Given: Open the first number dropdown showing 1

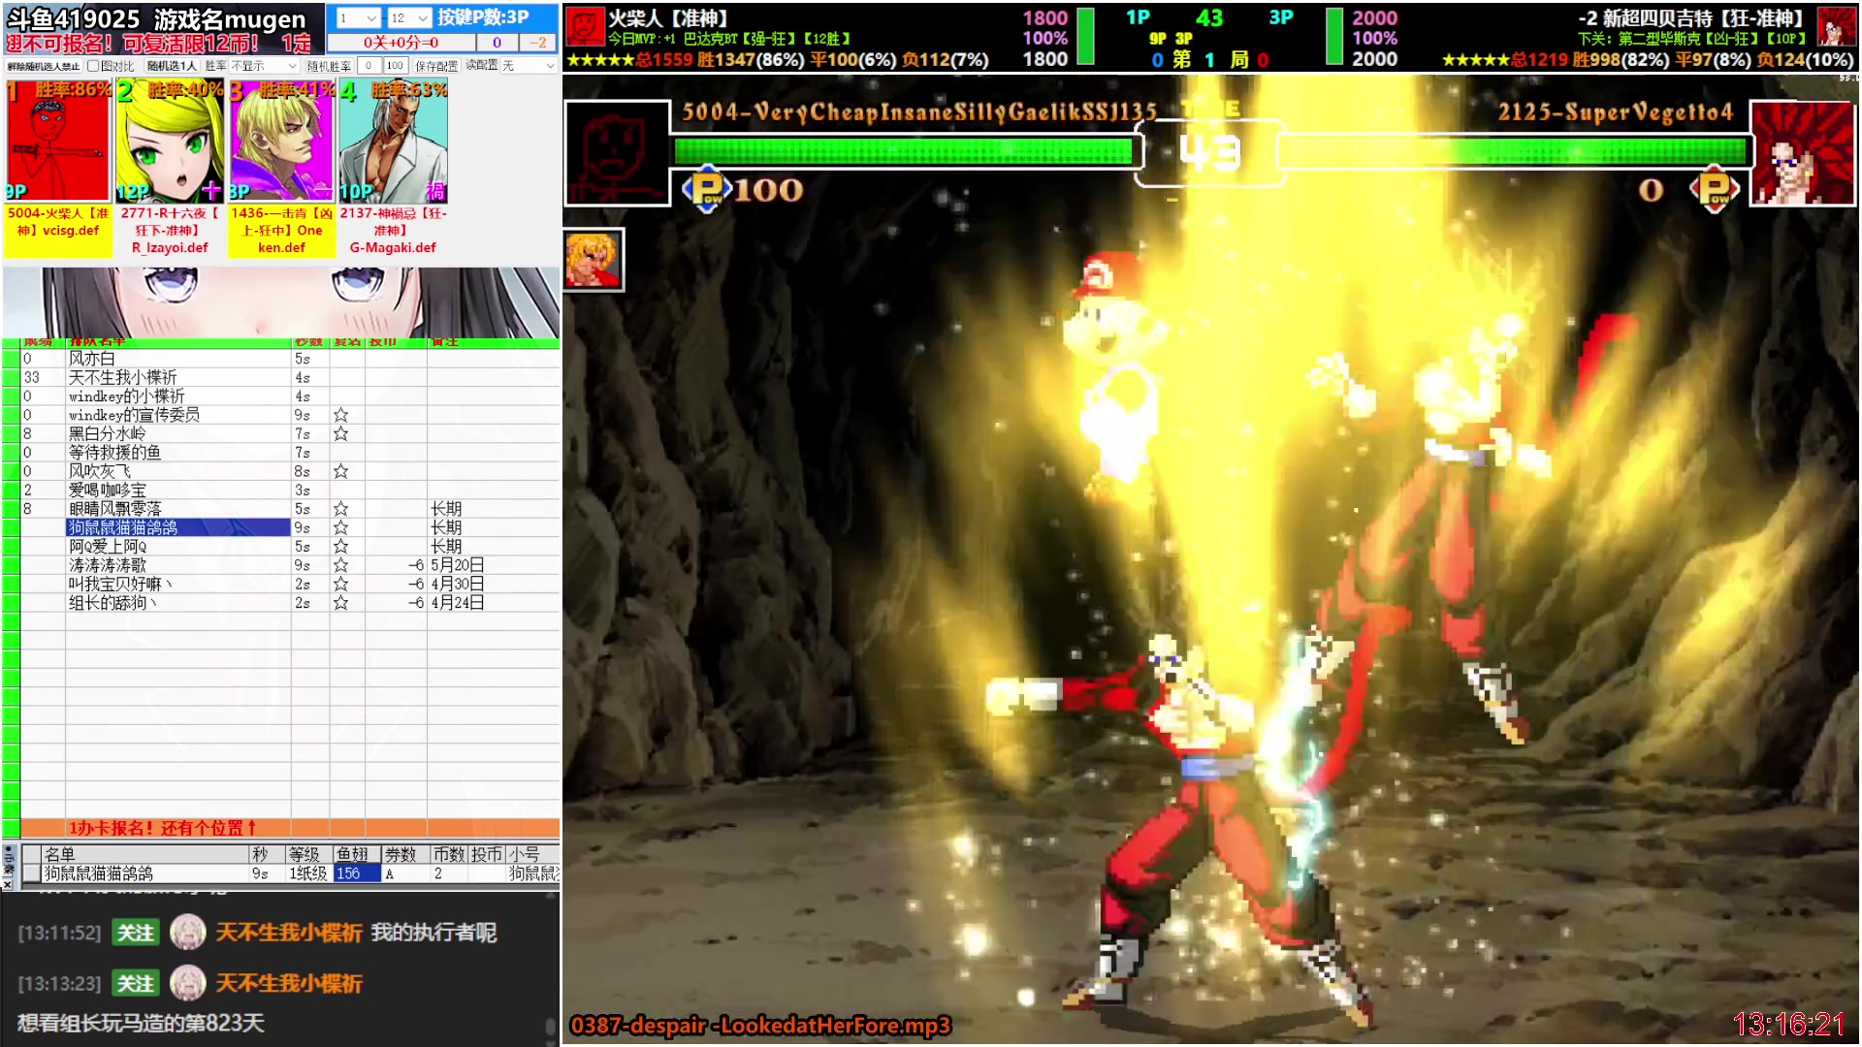Looking at the screenshot, I should pyautogui.click(x=358, y=17).
